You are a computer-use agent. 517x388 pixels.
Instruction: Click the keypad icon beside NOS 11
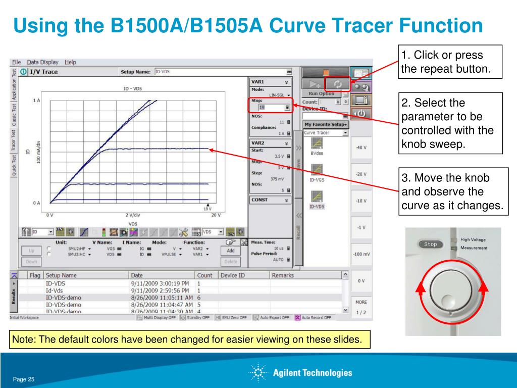288,122
